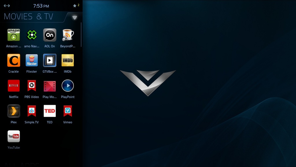
Task: Open the Vimeo app icon
Action: [x=68, y=111]
